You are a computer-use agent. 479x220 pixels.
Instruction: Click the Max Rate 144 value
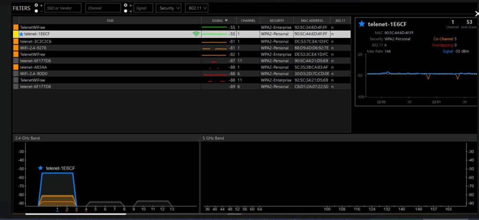pyautogui.click(x=388, y=51)
